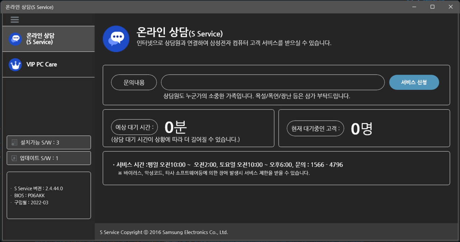Click the 예상 대기 시간 badge
This screenshot has height=242, width=460.
[x=134, y=127]
